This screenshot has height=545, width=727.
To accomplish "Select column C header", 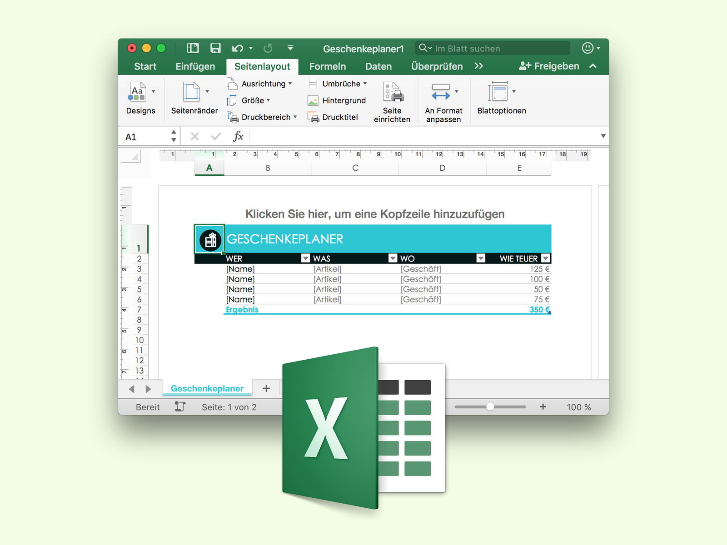I will pos(355,168).
